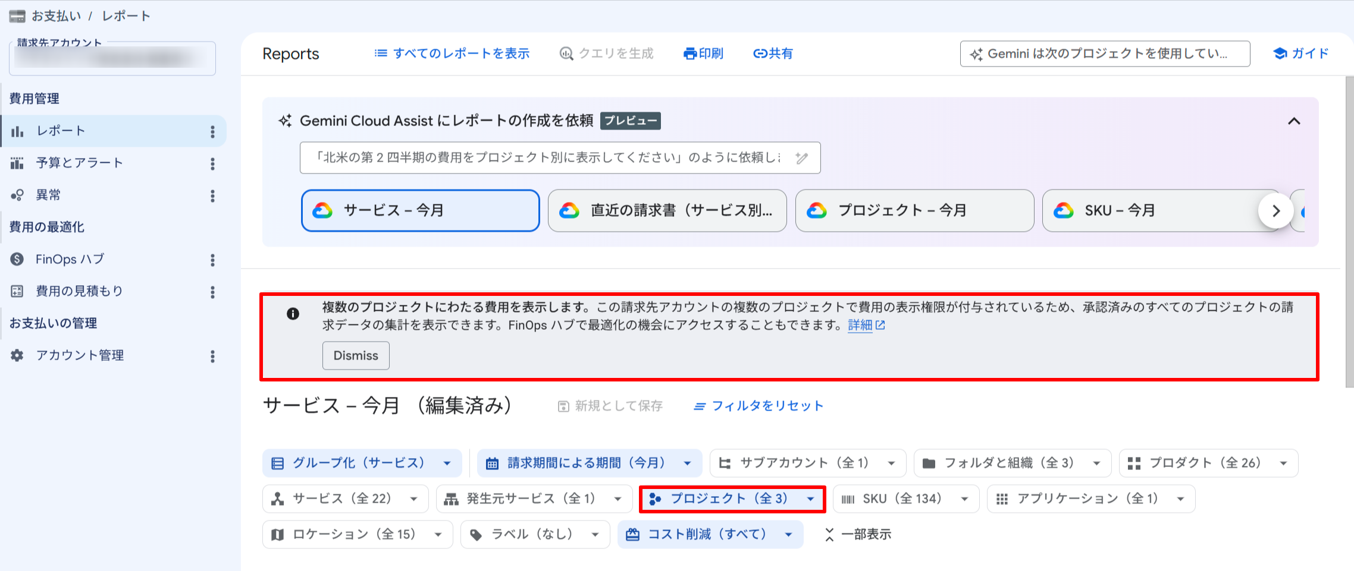This screenshot has width=1354, height=571.
Task: Click the gear icon next to アカウント管理
Action: point(17,355)
